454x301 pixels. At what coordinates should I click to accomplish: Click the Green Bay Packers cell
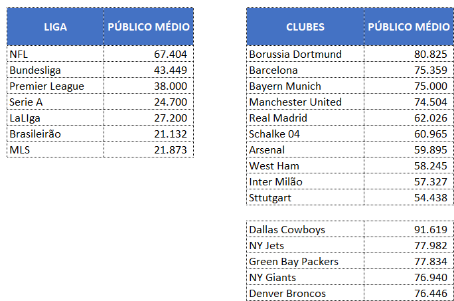click(x=305, y=261)
